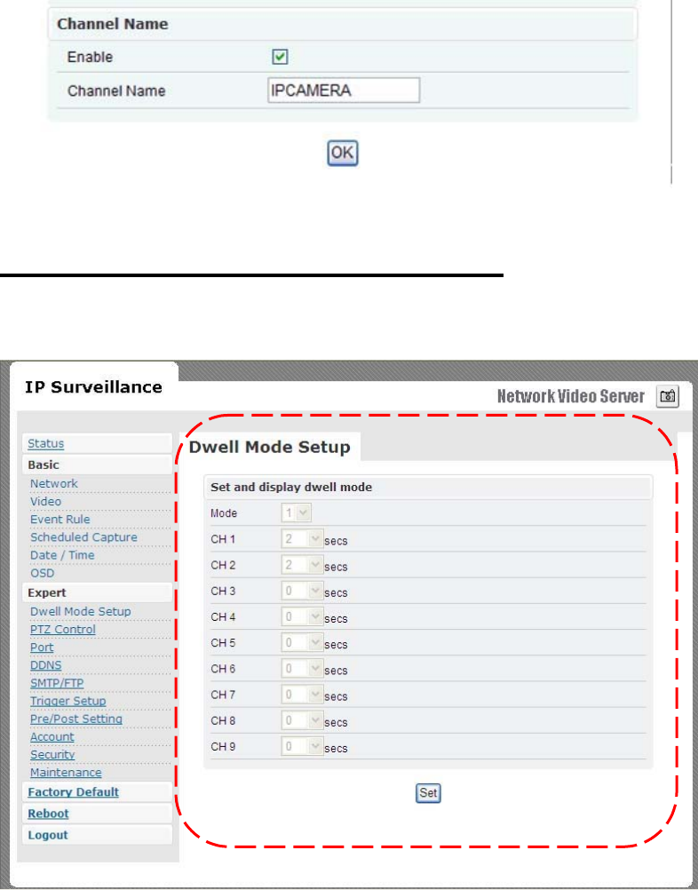Select Dwell Mode Setup in sidebar

81,611
